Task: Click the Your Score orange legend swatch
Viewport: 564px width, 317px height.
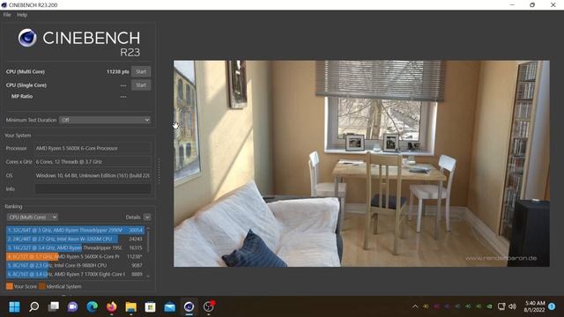Action: [10, 286]
